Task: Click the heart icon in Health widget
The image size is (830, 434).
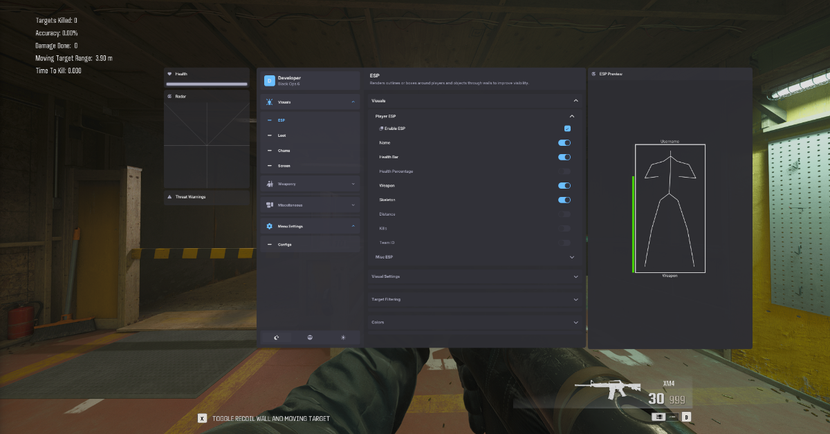Action: coord(170,74)
